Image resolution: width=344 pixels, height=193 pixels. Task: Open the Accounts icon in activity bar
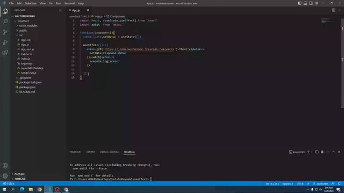[x=5, y=166]
